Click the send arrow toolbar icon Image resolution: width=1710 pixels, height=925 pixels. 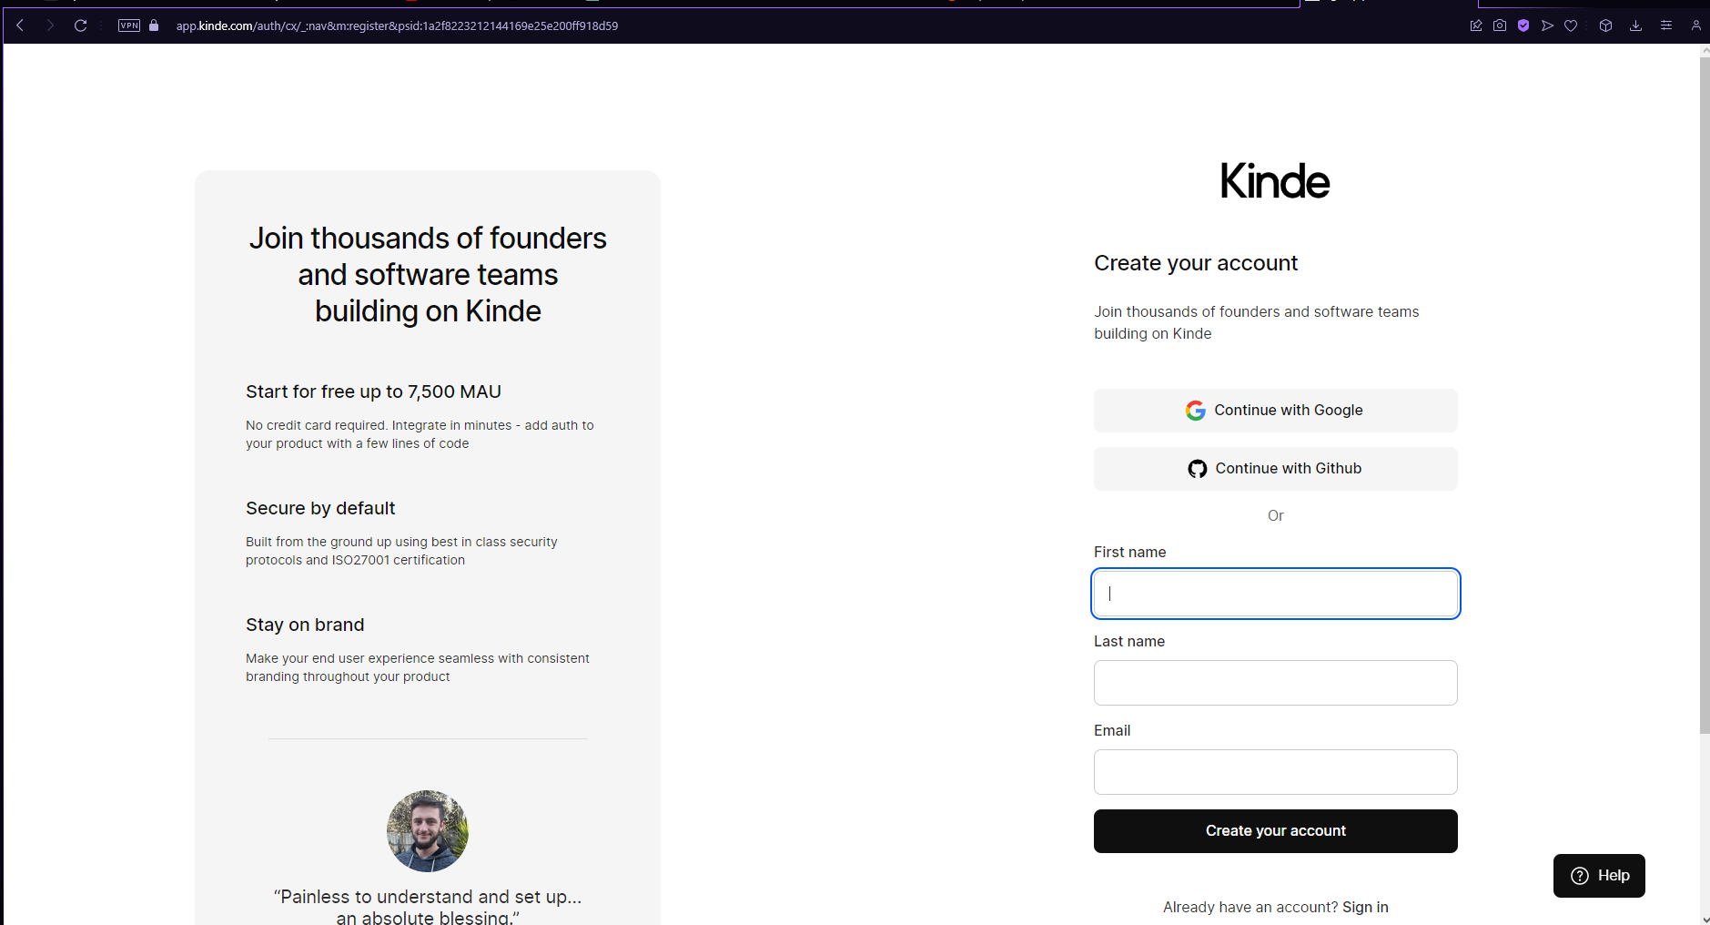1548,25
